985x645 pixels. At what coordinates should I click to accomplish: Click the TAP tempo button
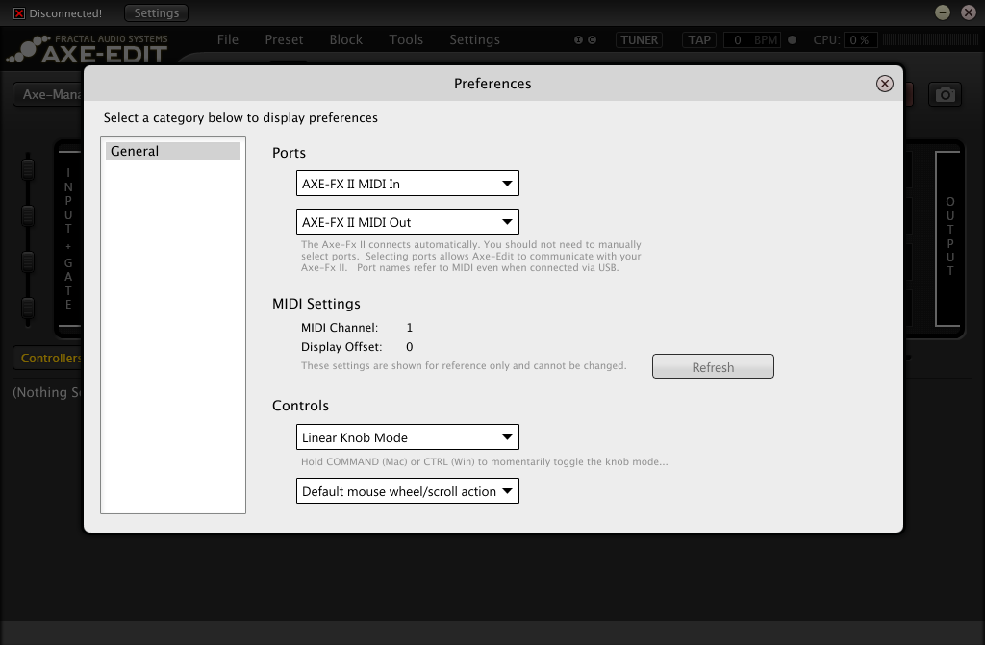699,39
